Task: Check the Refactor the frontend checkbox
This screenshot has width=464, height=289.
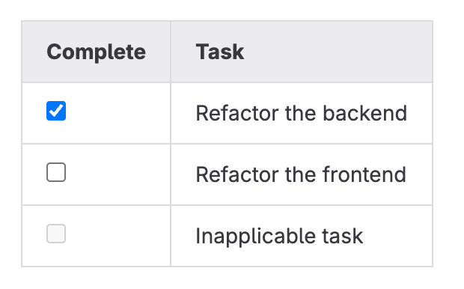Action: point(56,172)
